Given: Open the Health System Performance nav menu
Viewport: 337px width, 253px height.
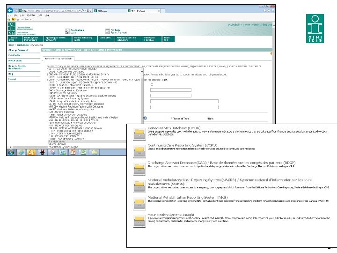Looking at the screenshot, I should click(33, 39).
